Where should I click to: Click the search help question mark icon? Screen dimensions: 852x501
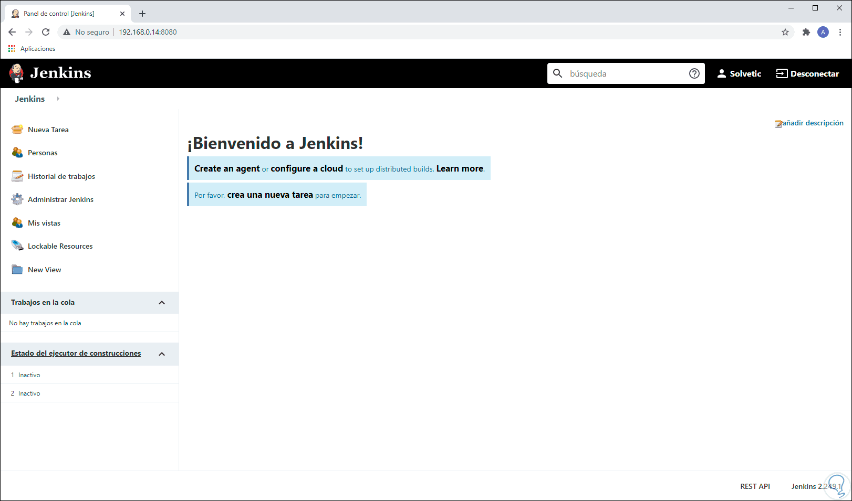pyautogui.click(x=694, y=73)
